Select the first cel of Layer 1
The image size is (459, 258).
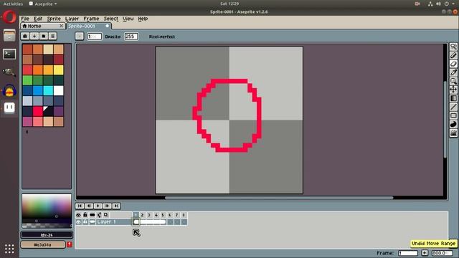pyautogui.click(x=136, y=222)
